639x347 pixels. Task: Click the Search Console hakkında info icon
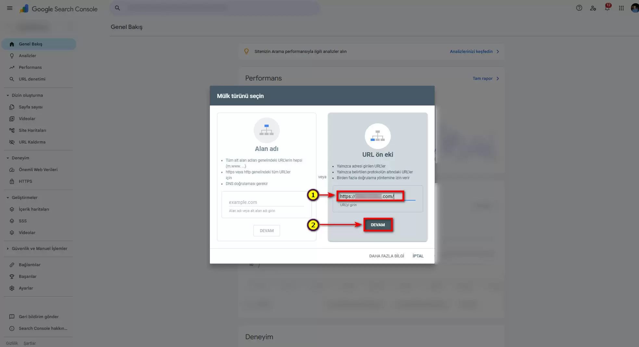[x=12, y=328]
